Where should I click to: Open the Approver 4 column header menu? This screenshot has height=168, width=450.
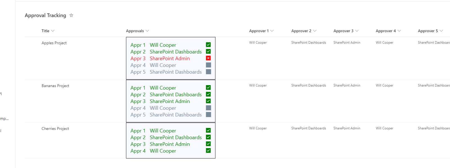coord(399,31)
